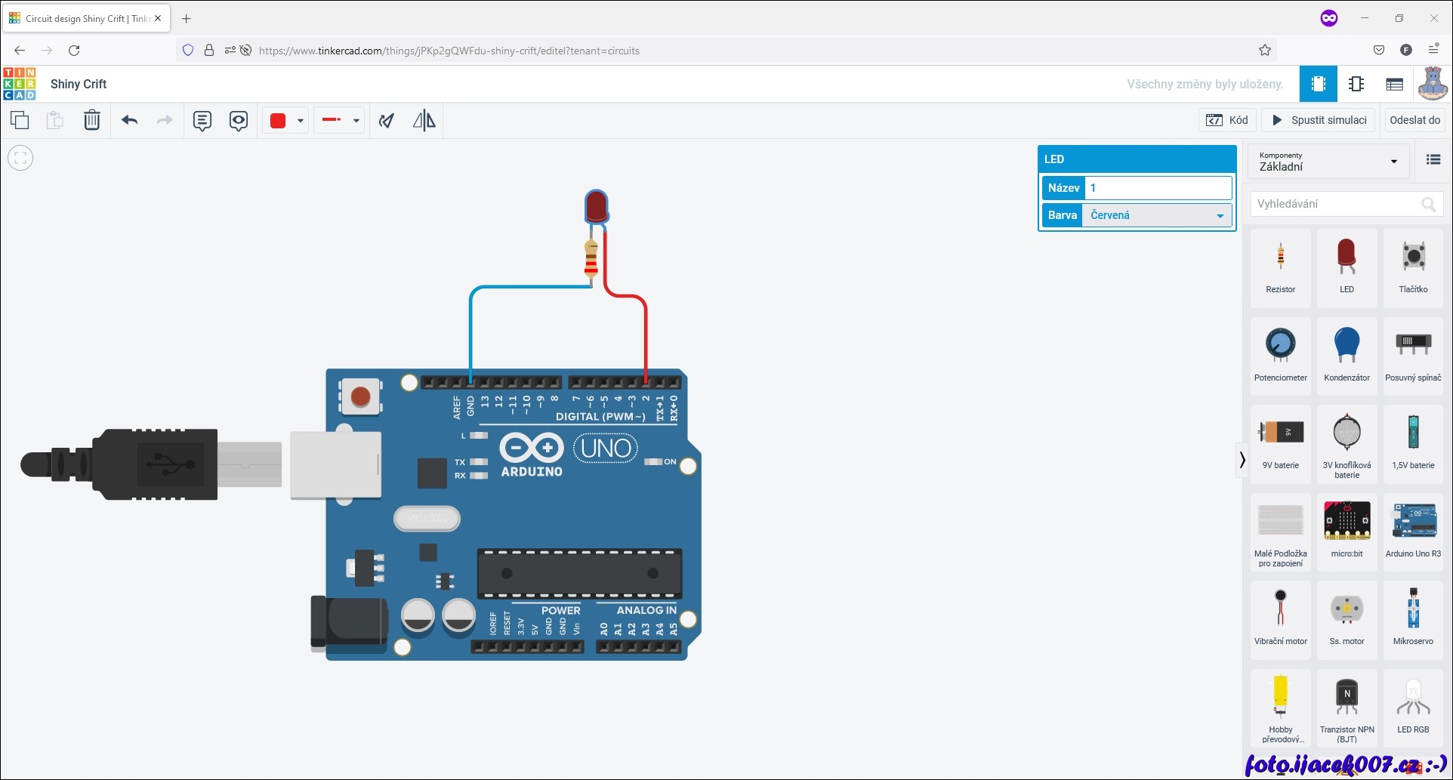
Task: Toggle notes visibility eye icon
Action: 239,120
